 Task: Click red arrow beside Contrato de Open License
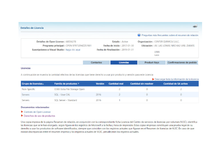(22, 112)
